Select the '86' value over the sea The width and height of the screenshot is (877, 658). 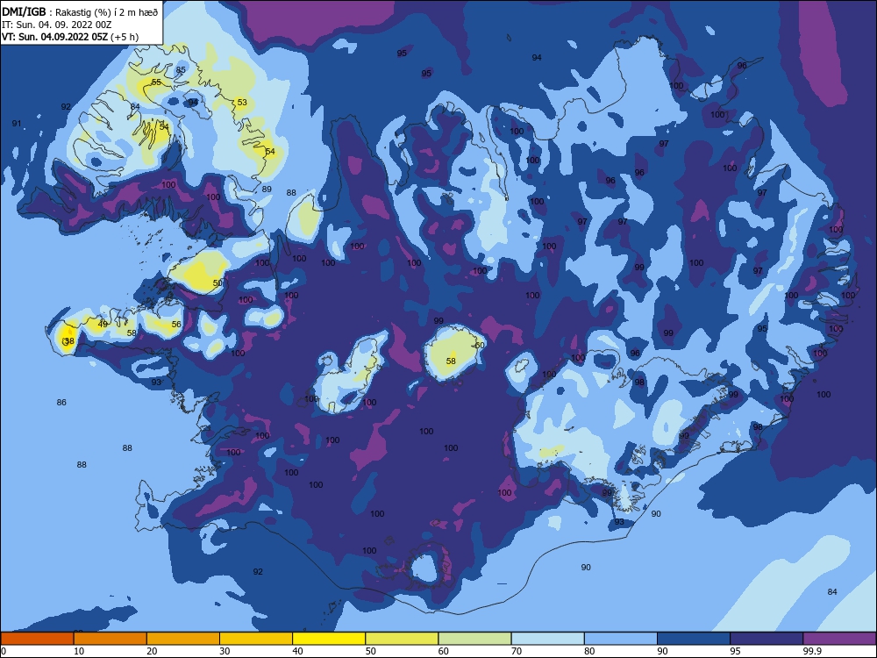click(x=61, y=403)
